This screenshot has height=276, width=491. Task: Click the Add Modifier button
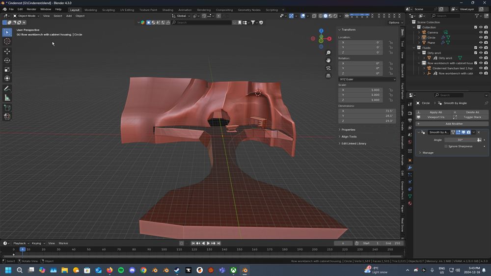pos(454,124)
